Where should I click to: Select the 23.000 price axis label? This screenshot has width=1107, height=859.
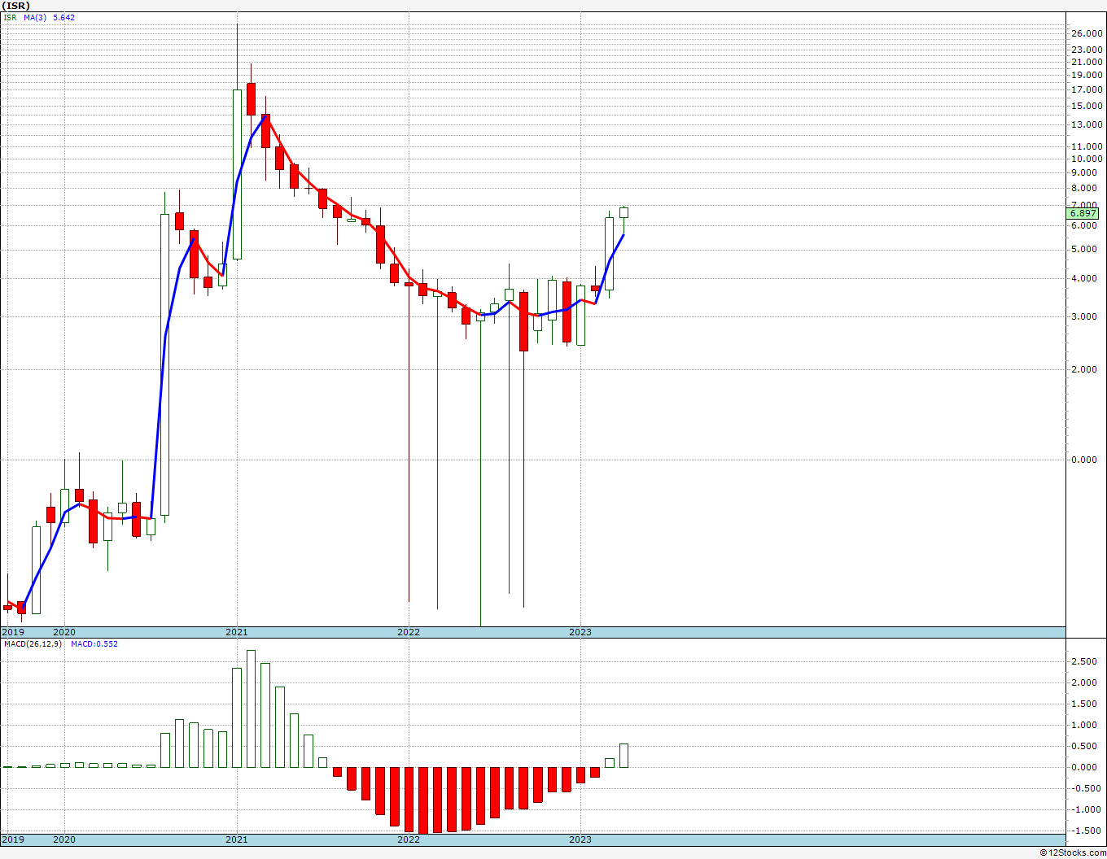coord(1087,50)
